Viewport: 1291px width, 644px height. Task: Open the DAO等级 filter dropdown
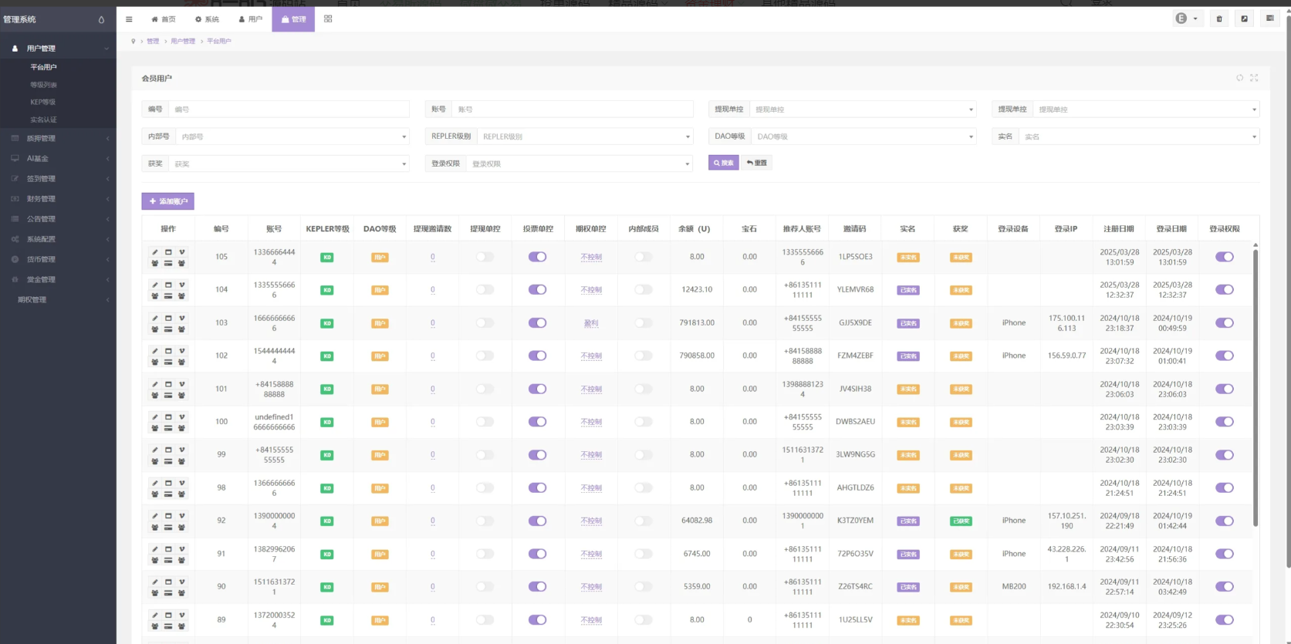tap(863, 137)
